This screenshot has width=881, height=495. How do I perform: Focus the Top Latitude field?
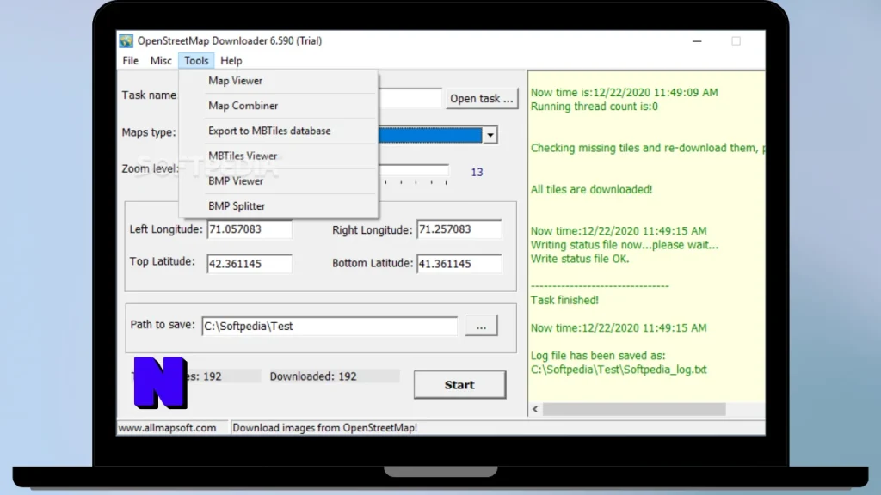pos(250,264)
